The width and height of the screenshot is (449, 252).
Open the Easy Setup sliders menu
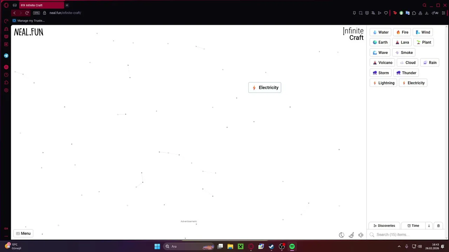(443, 13)
